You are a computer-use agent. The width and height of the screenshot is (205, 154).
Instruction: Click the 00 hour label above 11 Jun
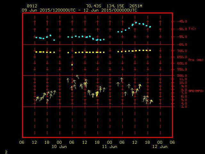pyautogui.click(x=110, y=142)
